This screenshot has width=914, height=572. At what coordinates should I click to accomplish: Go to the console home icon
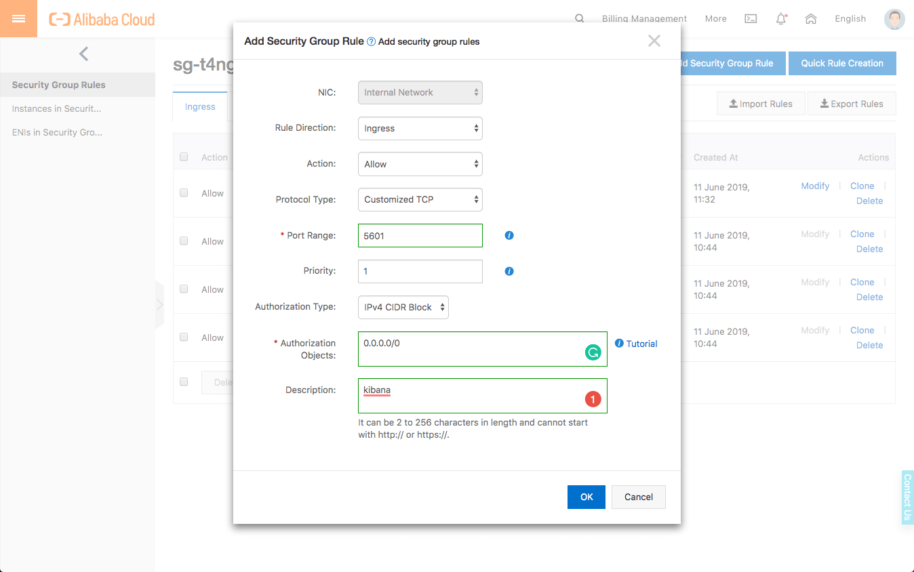pos(810,19)
